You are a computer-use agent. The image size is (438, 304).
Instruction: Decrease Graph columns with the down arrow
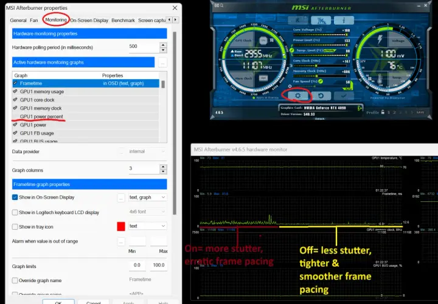coord(163,171)
